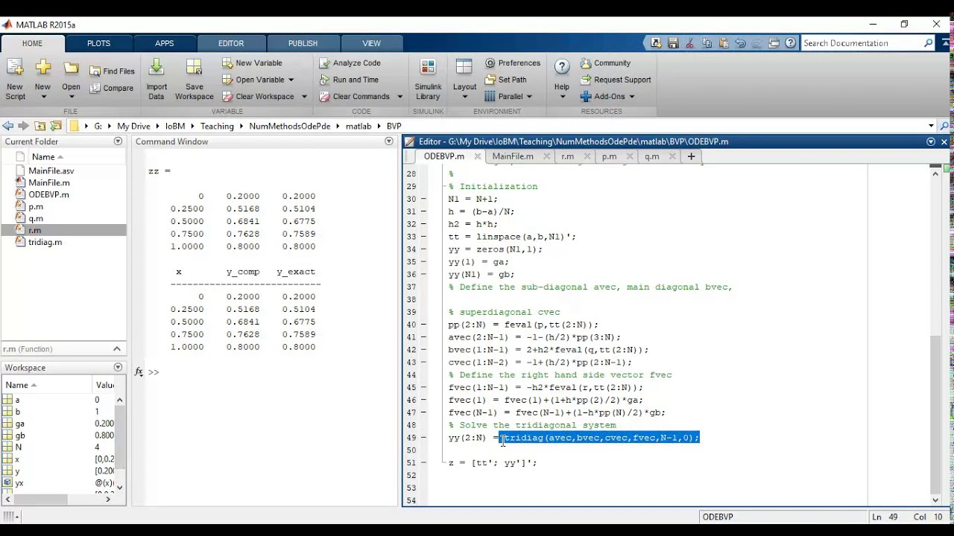Click the Compare tool
The image size is (954, 536).
[x=112, y=88]
